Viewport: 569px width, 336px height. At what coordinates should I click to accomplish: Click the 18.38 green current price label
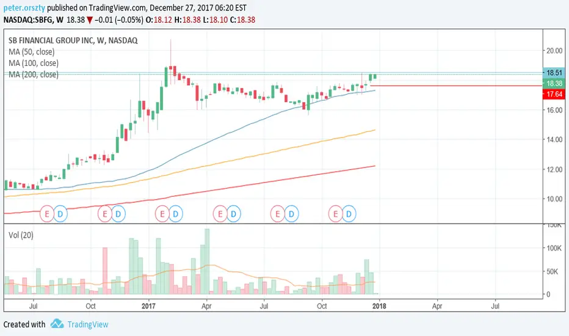tap(554, 84)
